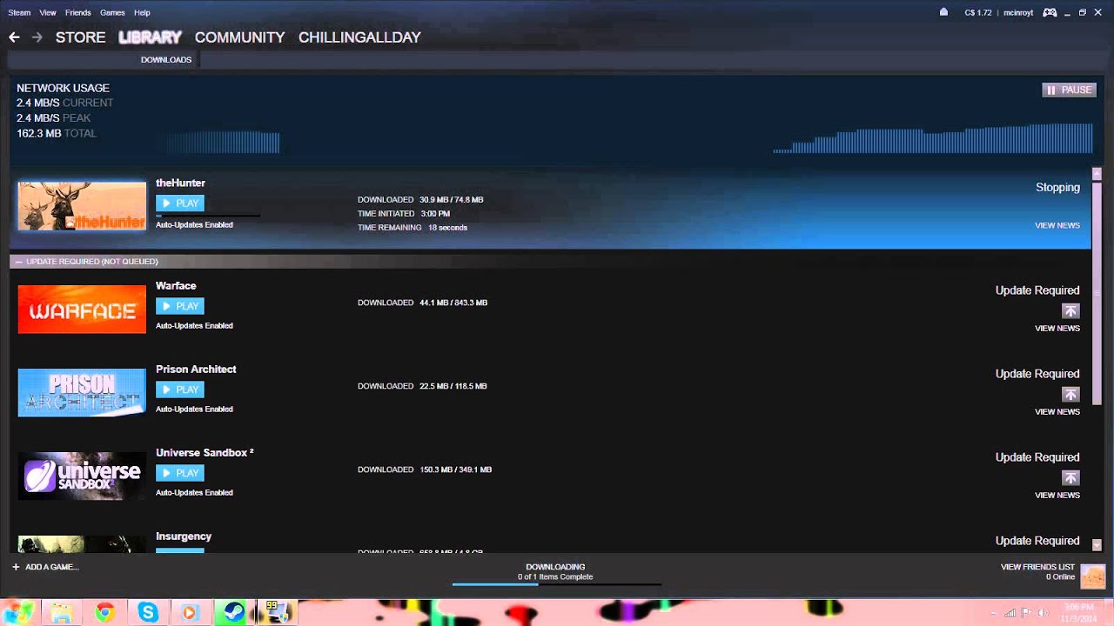Open the Steam menu
1114x626 pixels.
click(x=19, y=13)
